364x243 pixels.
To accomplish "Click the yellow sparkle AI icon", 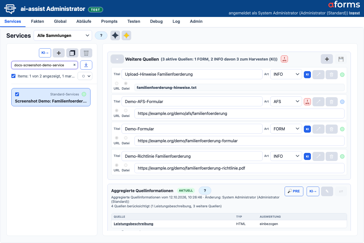I will coord(126,35).
